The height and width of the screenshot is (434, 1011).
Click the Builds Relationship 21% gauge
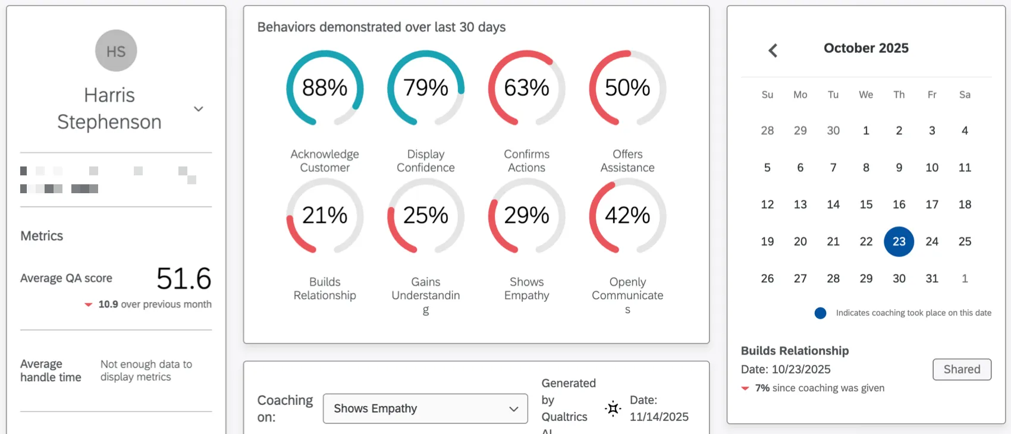(325, 216)
